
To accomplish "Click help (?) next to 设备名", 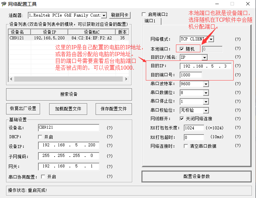I will click(x=110, y=128).
